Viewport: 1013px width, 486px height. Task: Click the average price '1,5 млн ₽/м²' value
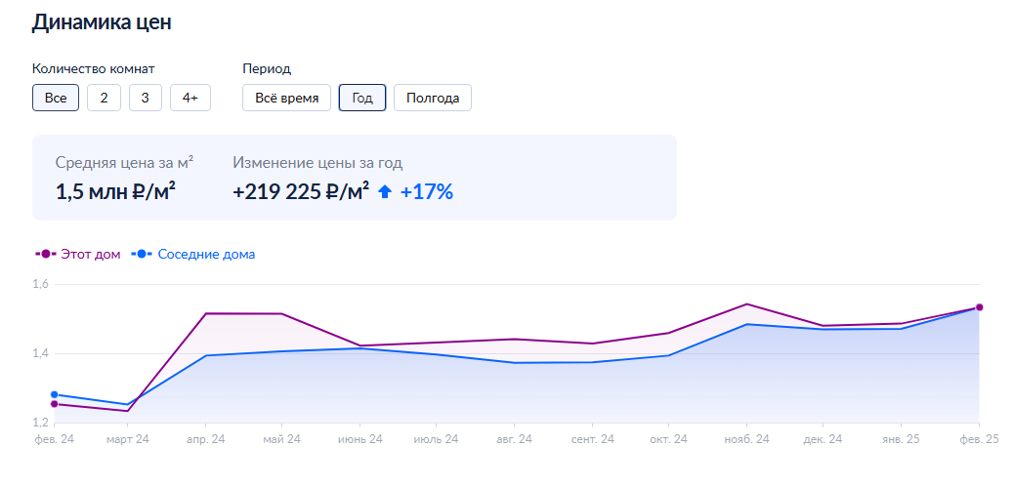[x=116, y=191]
